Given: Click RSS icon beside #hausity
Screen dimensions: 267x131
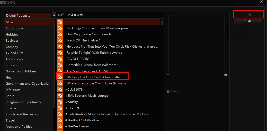Looking at the screenshot, I should pos(60,102).
